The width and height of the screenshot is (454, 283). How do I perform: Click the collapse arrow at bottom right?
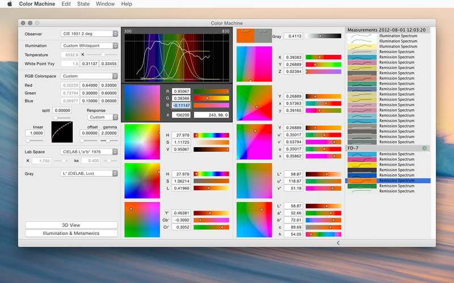pos(338,243)
